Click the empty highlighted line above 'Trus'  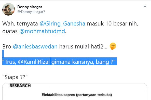click(x=3, y=54)
